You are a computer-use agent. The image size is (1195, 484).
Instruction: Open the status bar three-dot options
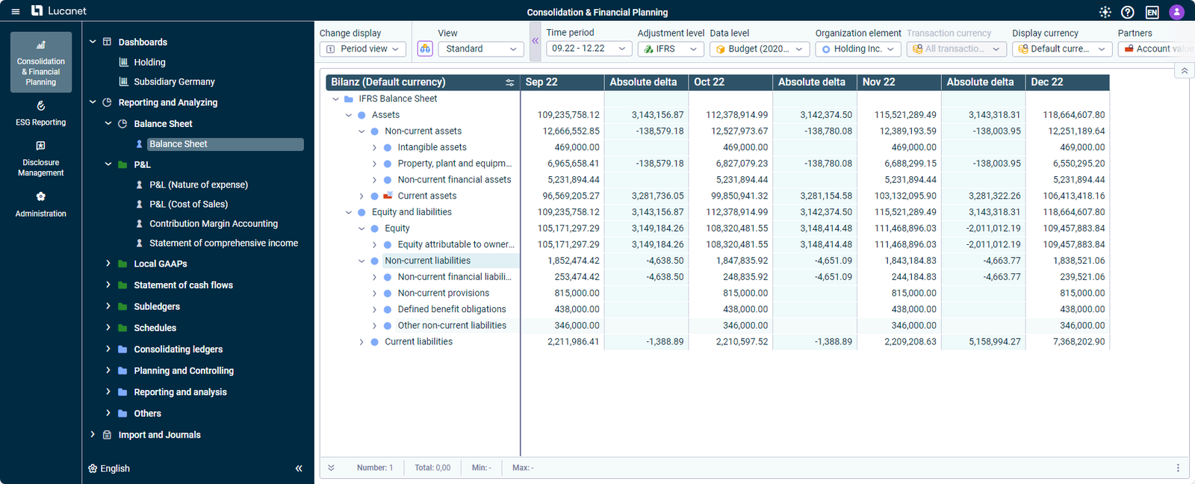coord(1178,468)
